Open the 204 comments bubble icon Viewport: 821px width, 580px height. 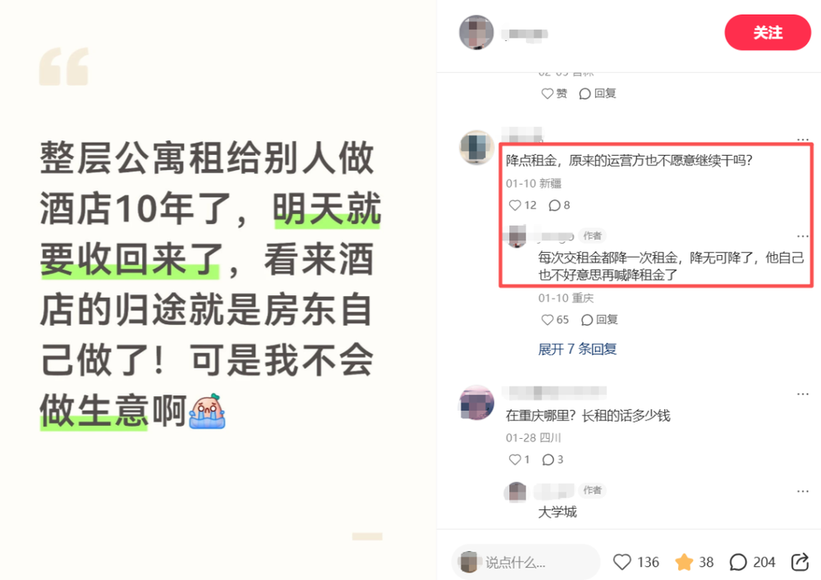pos(738,562)
